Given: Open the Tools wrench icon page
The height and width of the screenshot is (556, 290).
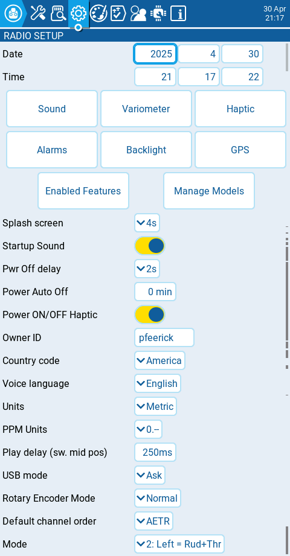Looking at the screenshot, I should click(x=38, y=13).
